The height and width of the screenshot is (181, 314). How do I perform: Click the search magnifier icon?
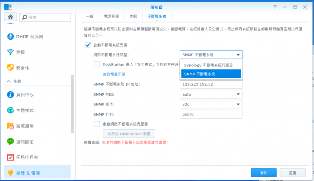24,17
